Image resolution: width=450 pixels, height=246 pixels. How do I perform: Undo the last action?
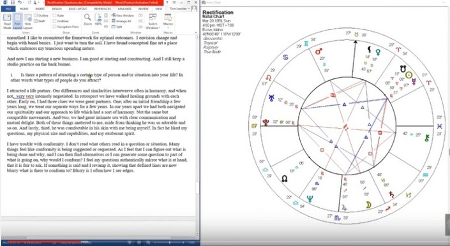tap(19, 3)
